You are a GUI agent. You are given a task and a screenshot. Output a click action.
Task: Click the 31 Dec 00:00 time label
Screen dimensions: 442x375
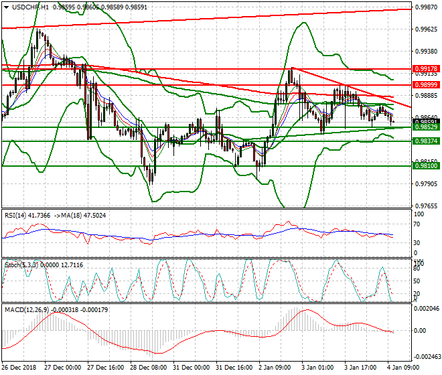(191, 368)
